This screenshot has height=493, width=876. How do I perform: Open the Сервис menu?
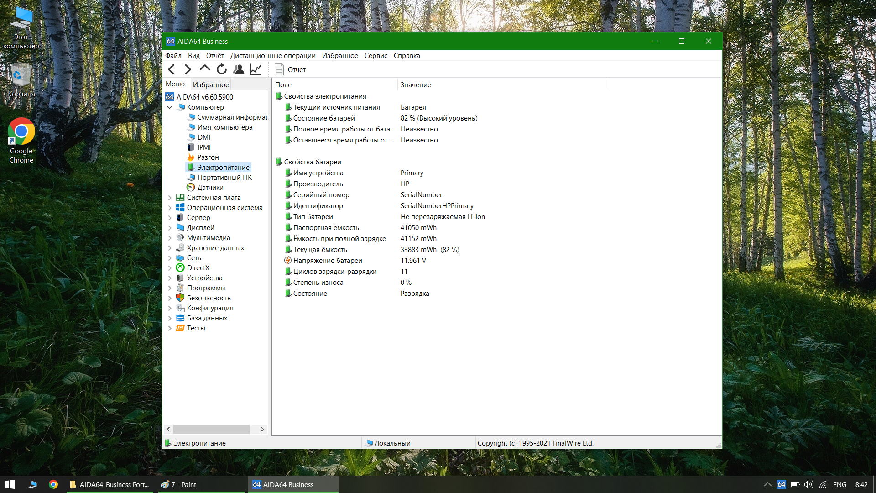point(375,56)
